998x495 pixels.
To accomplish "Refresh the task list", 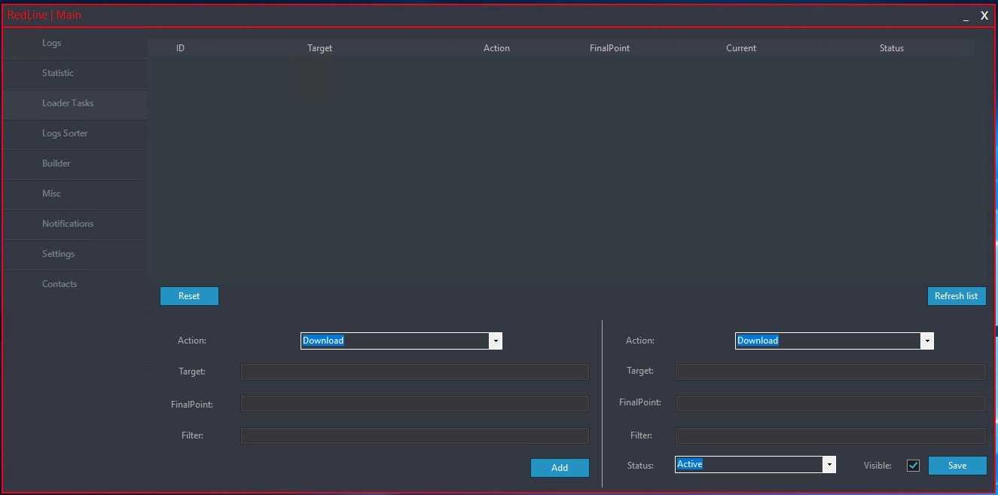I will [957, 296].
